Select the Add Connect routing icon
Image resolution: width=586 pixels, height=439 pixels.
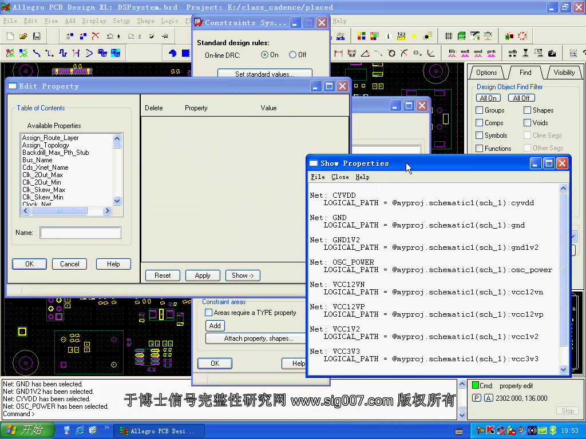coord(37,53)
